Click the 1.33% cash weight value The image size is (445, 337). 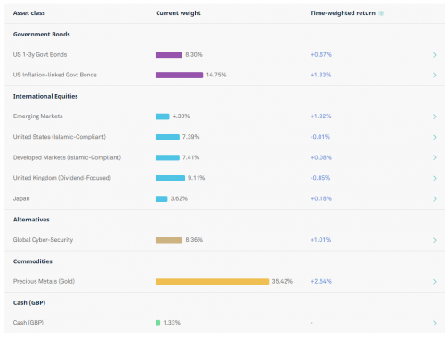(x=172, y=323)
